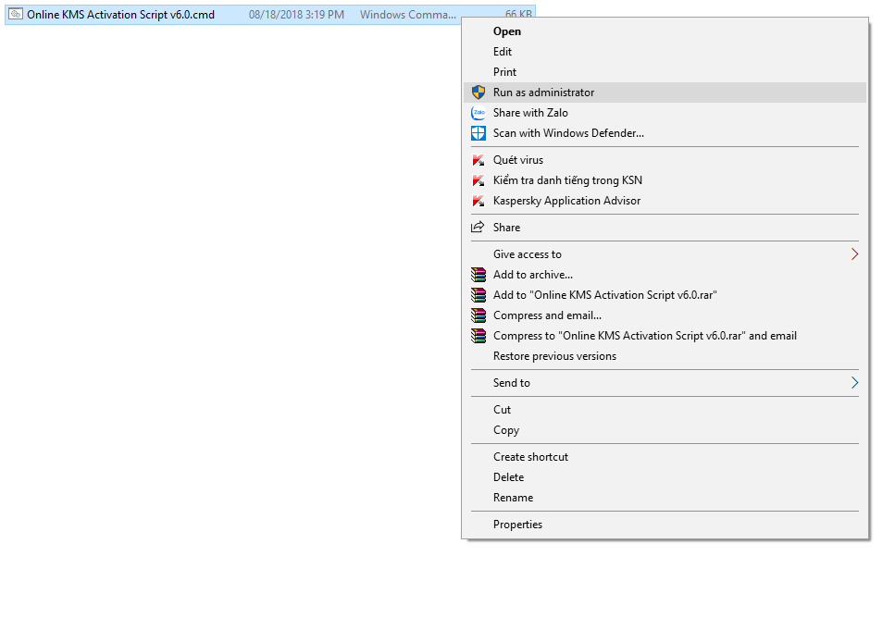
Task: Click the cmd file icon in the file row
Action: tap(15, 14)
